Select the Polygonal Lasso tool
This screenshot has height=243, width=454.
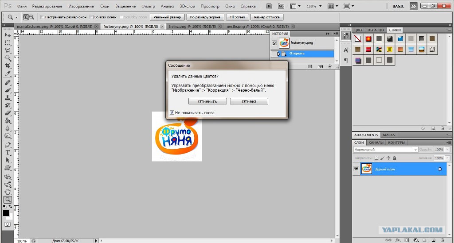8,50
